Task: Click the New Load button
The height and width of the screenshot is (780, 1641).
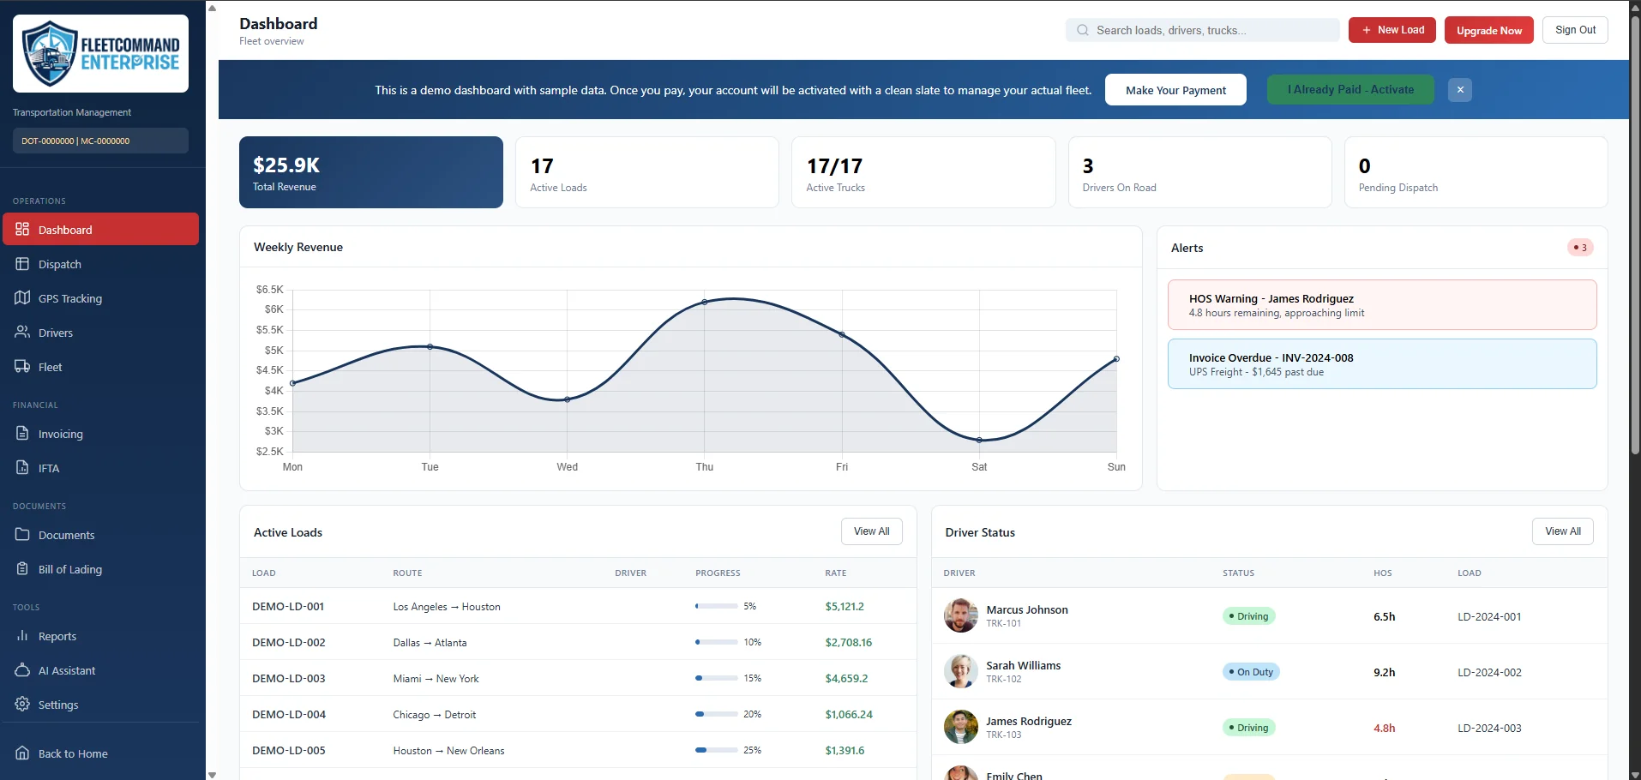Action: point(1392,30)
